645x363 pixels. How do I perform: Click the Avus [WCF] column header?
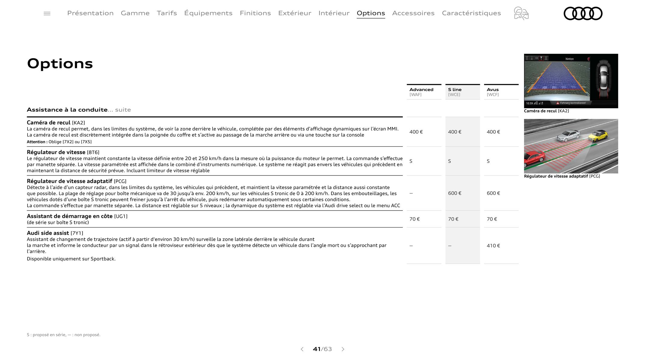tap(501, 92)
